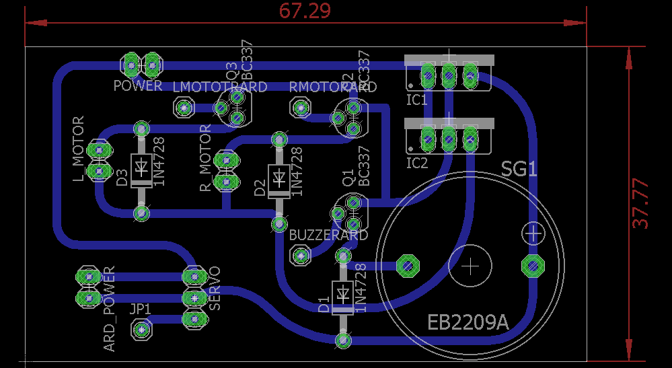Select the 37.77 height dimension label
The image size is (672, 368).
pos(642,204)
